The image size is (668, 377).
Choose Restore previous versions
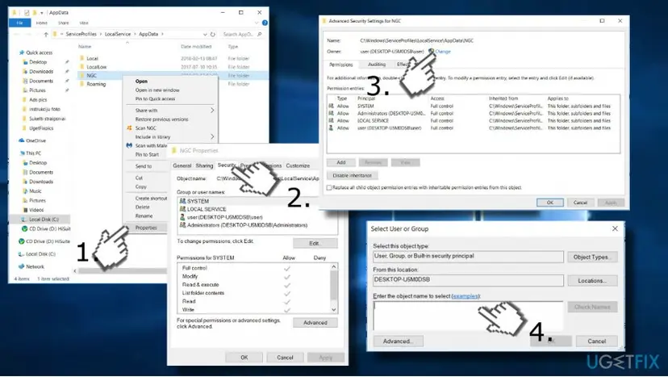click(161, 119)
